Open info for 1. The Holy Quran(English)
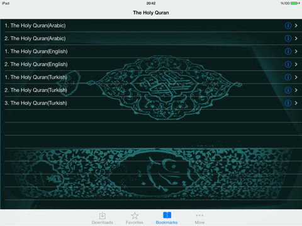The width and height of the screenshot is (302, 226). pyautogui.click(x=288, y=51)
